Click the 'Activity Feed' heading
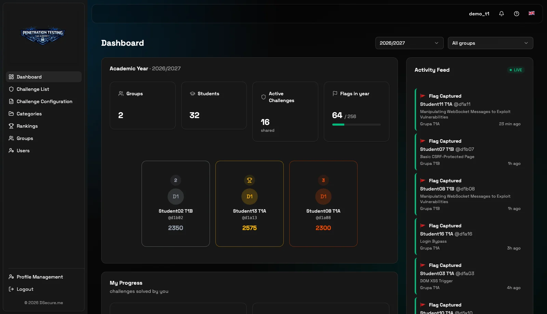This screenshot has height=314, width=547. click(432, 70)
